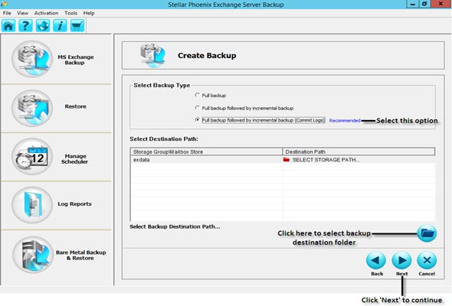Open help via the question mark icon
452x306 pixels.
click(25, 25)
